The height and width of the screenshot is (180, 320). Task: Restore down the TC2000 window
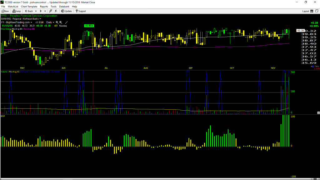[306, 2]
